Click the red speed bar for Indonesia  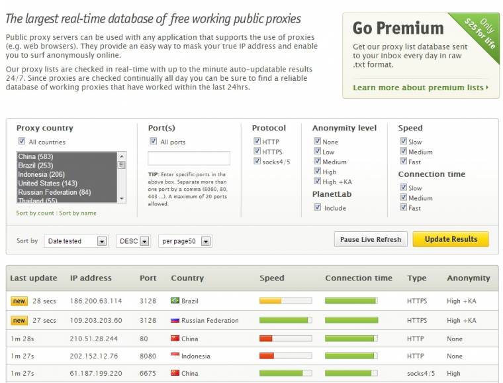(267, 356)
